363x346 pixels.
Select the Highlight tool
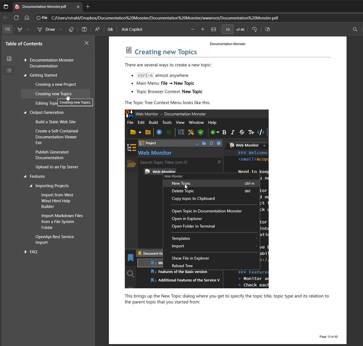[x=20, y=29]
